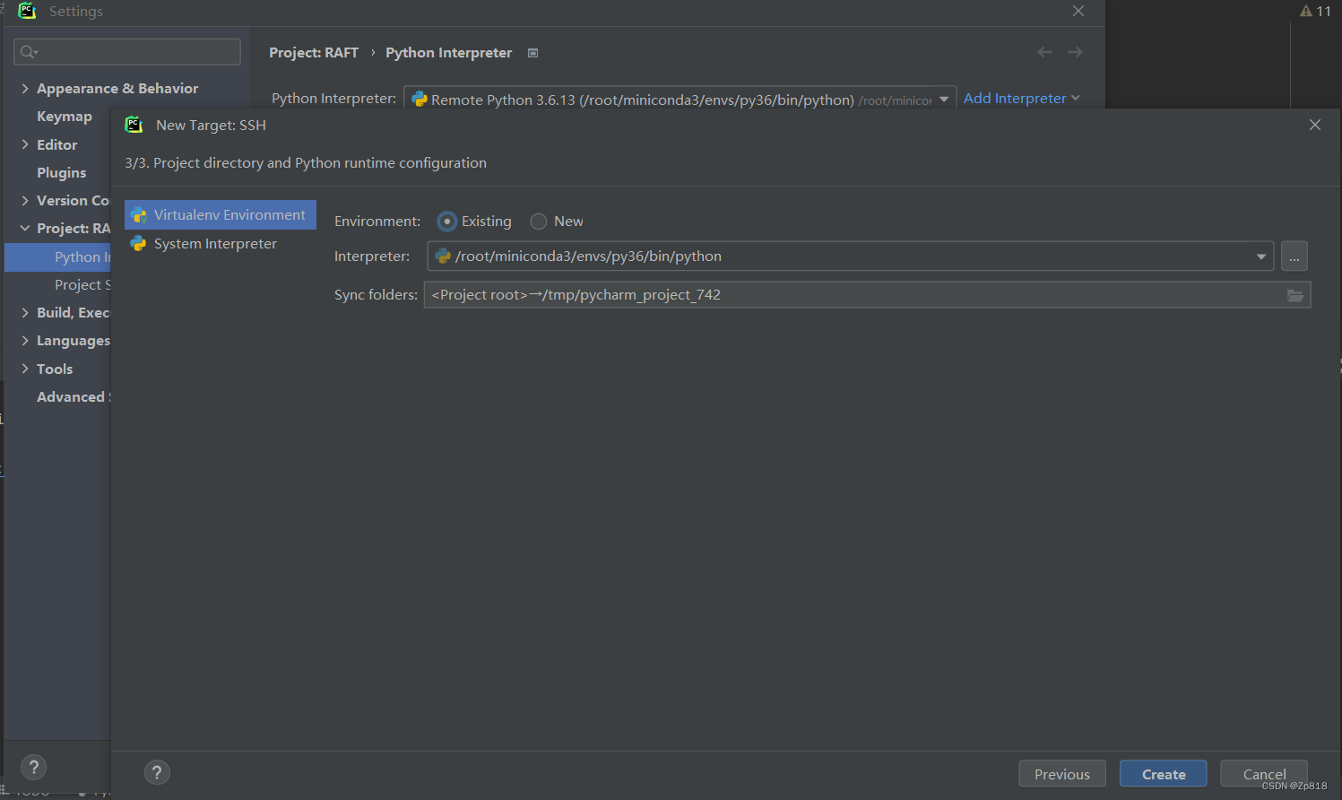Image resolution: width=1342 pixels, height=800 pixels.
Task: Click the Sync folders path field
Action: click(867, 295)
